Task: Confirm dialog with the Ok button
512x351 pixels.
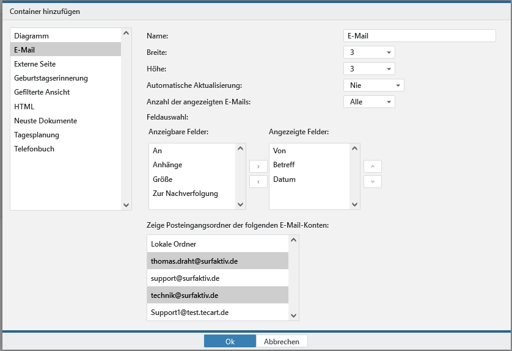Action: (230, 342)
